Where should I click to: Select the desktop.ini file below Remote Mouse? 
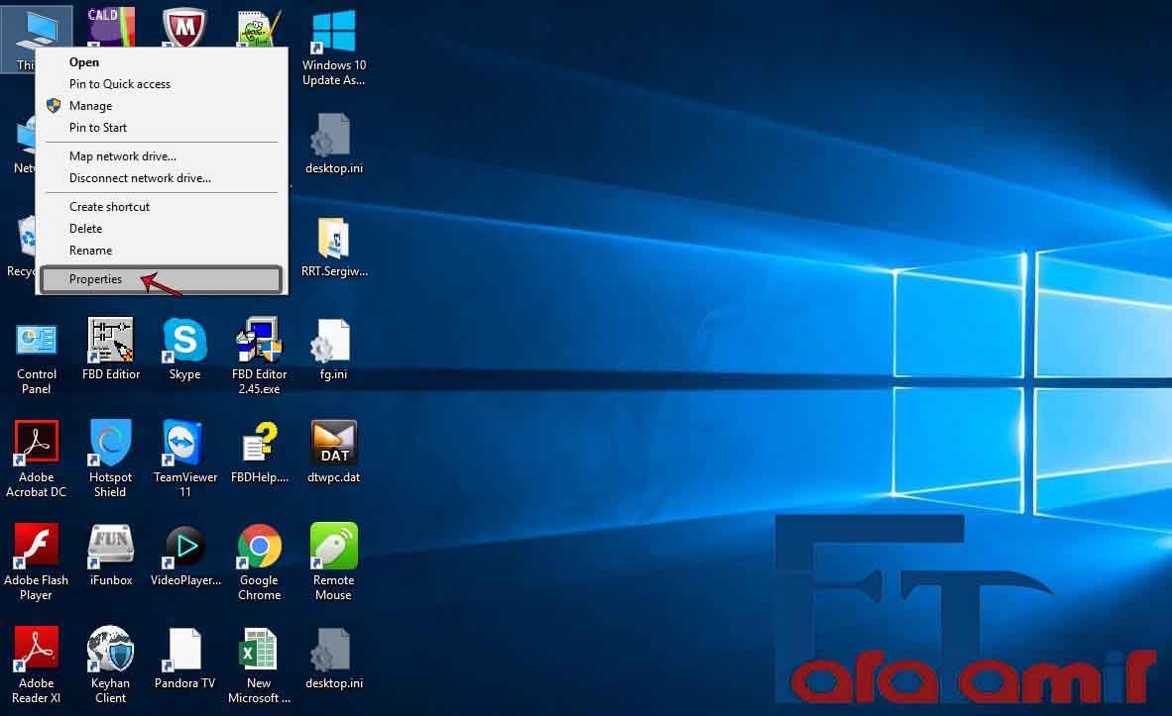(x=333, y=650)
